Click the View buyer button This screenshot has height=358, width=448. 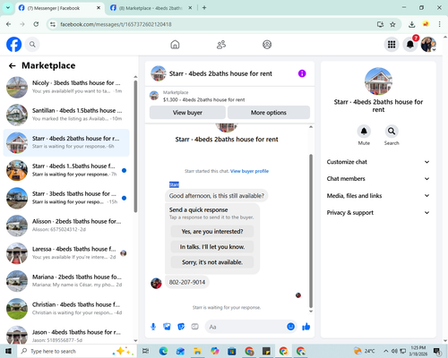coord(187,113)
